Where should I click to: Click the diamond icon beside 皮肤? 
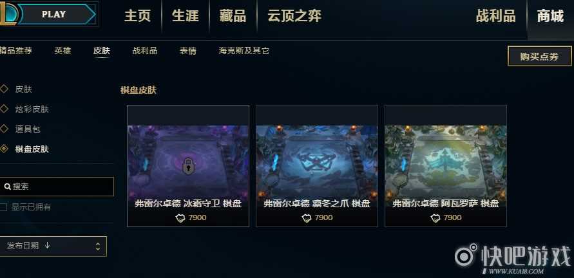pyautogui.click(x=4, y=89)
